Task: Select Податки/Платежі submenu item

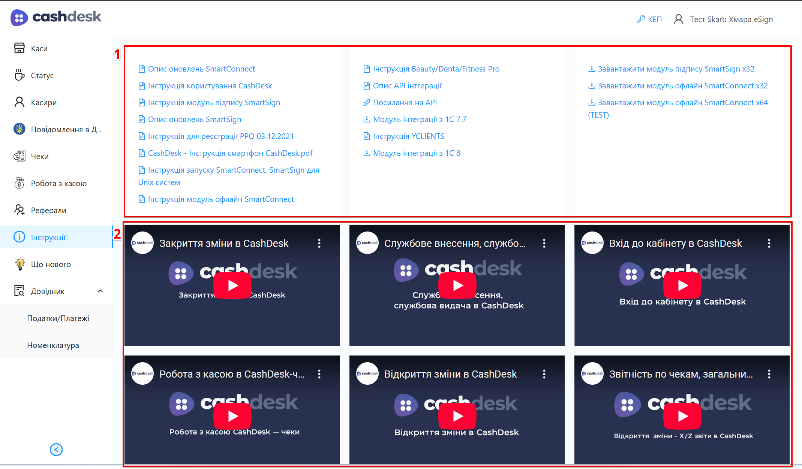Action: click(x=58, y=318)
